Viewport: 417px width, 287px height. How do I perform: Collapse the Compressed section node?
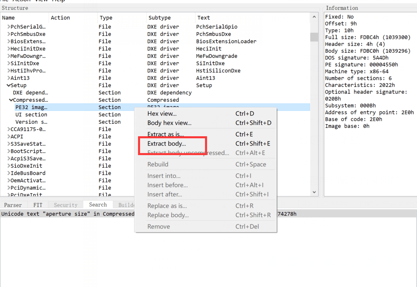pyautogui.click(x=11, y=100)
